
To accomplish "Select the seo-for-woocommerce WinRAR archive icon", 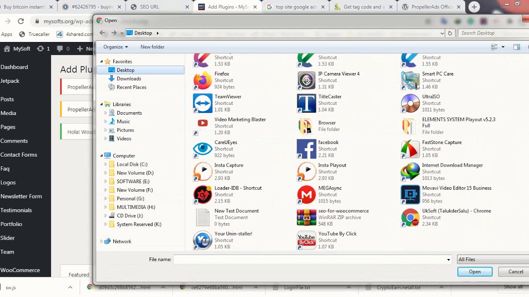I will pos(306,217).
